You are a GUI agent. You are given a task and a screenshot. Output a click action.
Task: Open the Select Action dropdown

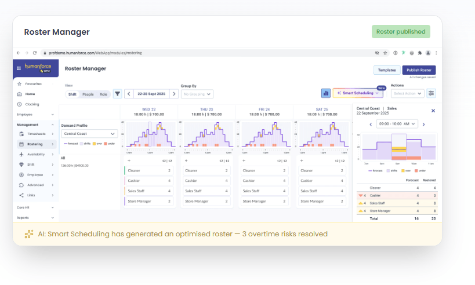(407, 93)
